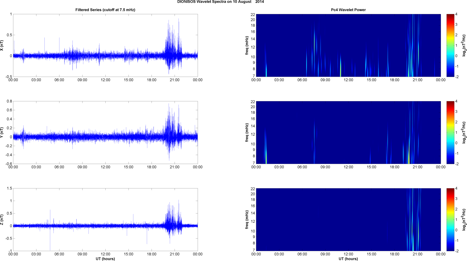Select the Filtered Series cutoff 7.5 mHz heading
The height and width of the screenshot is (261, 467).
(x=105, y=10)
